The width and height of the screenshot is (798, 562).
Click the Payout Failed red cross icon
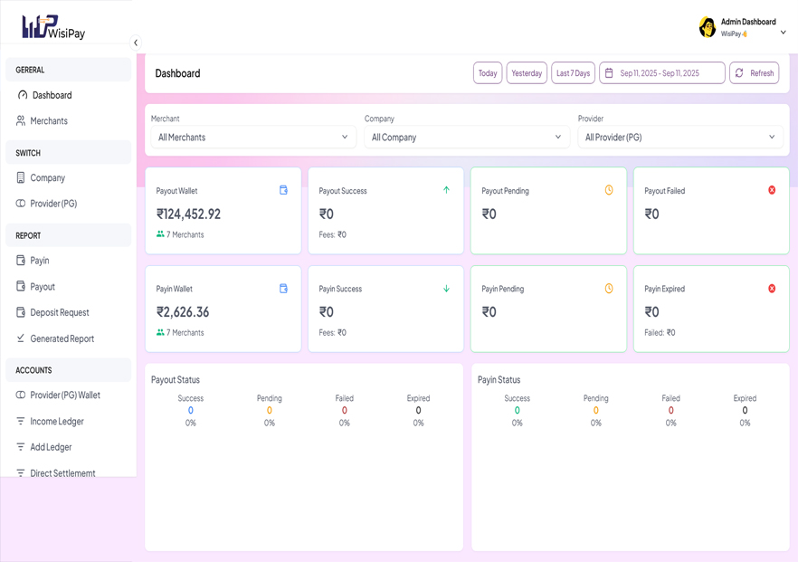772,190
